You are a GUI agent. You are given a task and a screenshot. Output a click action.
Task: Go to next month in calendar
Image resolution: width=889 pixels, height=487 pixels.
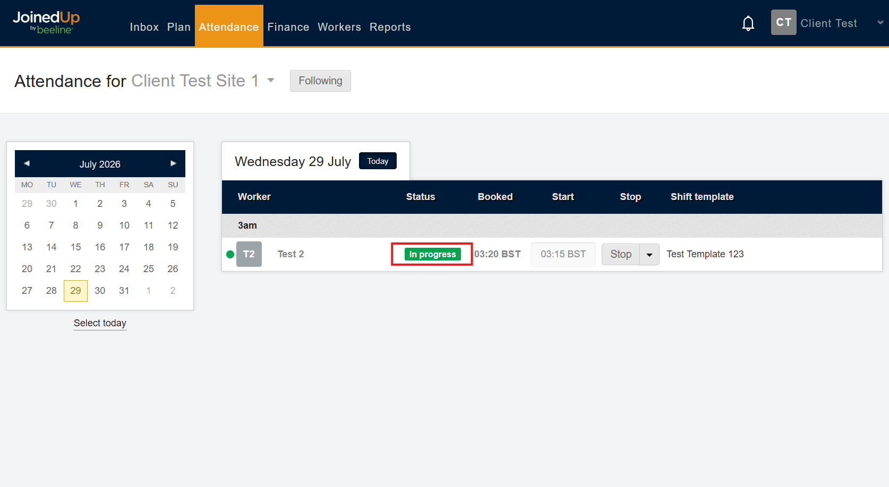click(173, 163)
